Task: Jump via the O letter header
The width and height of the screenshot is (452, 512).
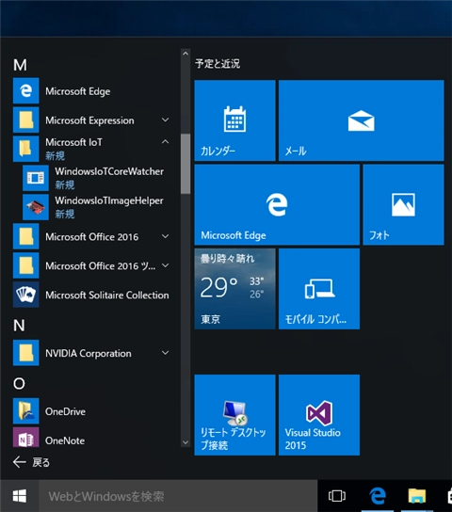Action: click(19, 384)
